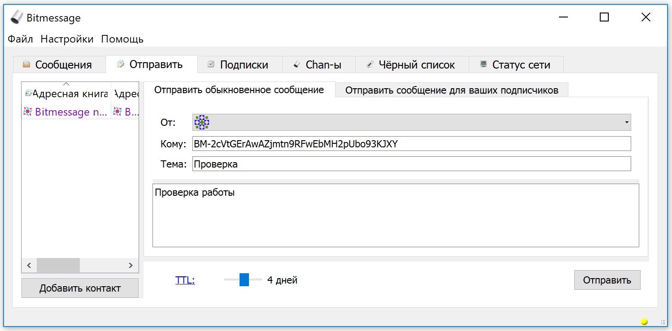The image size is (672, 331).
Task: Open the Сообщения inbox tab
Action: pyautogui.click(x=57, y=65)
